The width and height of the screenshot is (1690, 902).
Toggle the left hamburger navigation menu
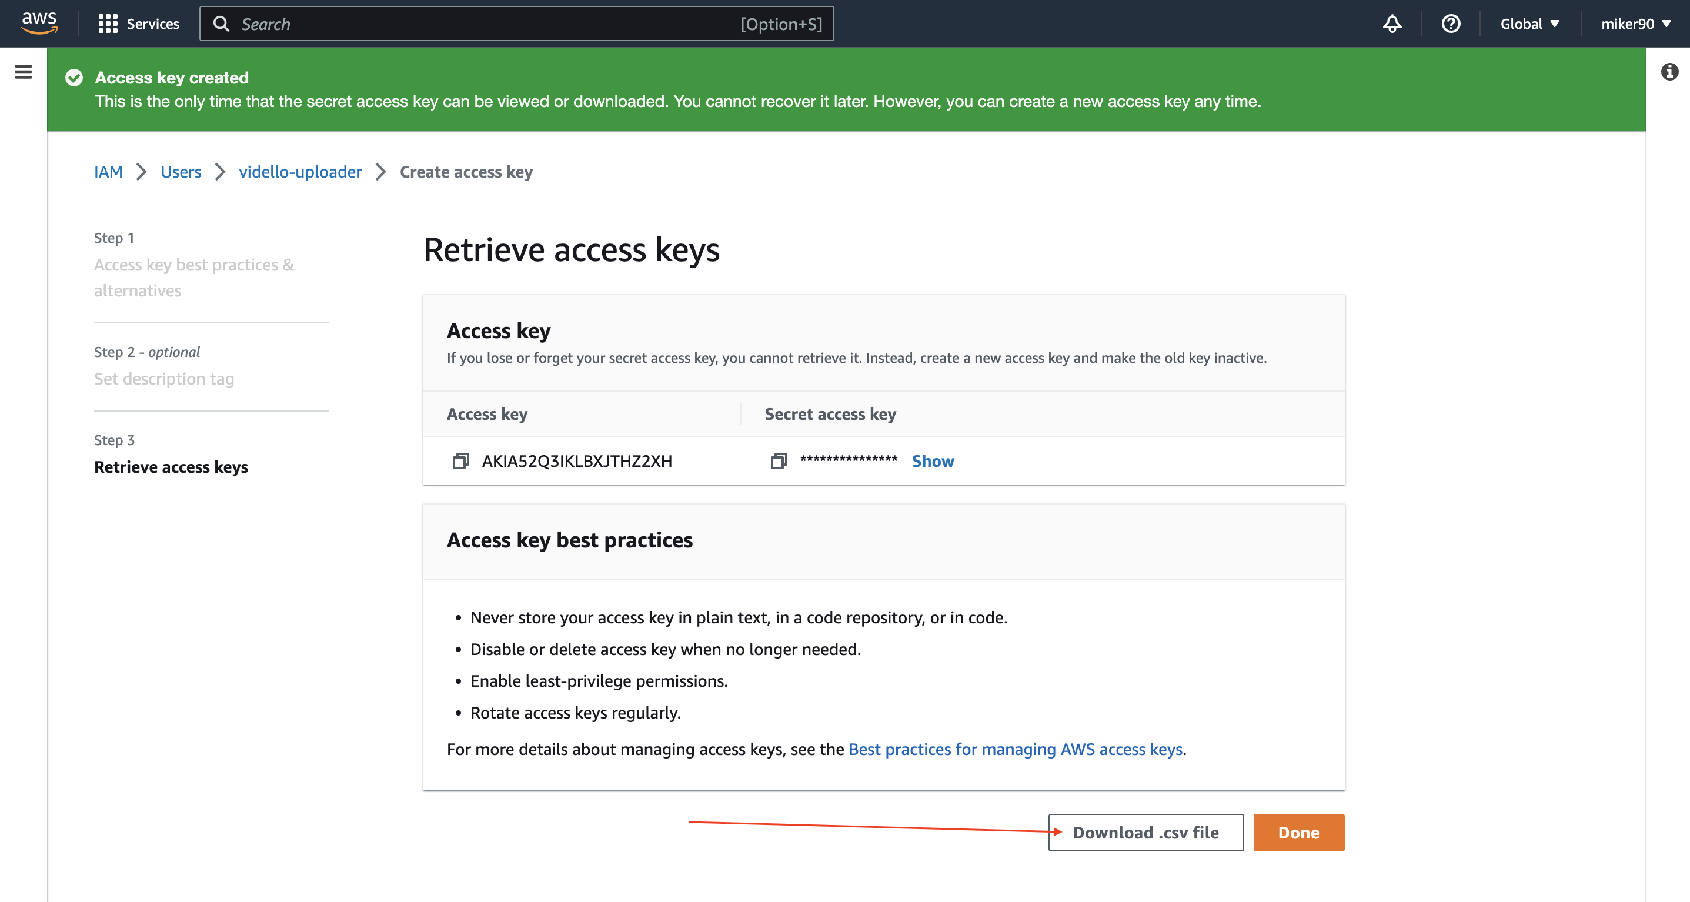[24, 72]
